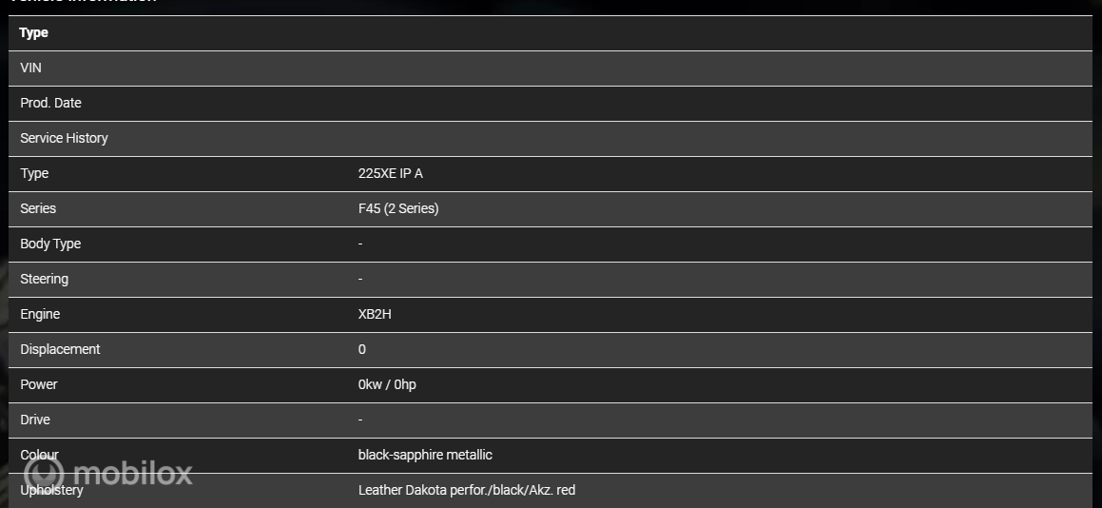Click the Service History row label

64,138
